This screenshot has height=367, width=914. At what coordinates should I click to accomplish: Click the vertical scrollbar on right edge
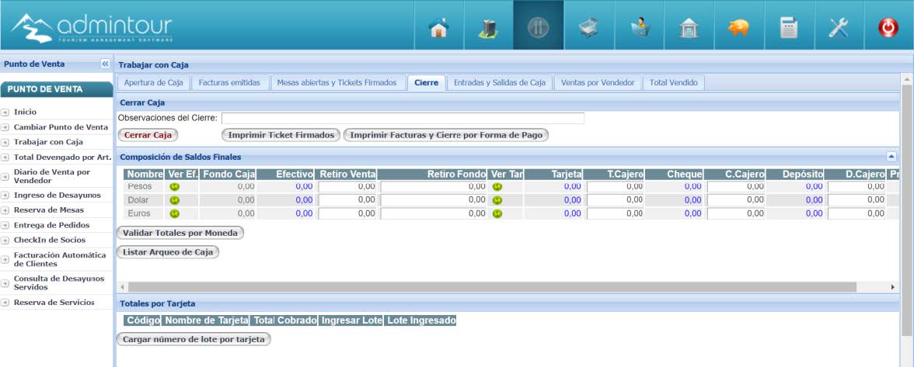tap(906, 209)
